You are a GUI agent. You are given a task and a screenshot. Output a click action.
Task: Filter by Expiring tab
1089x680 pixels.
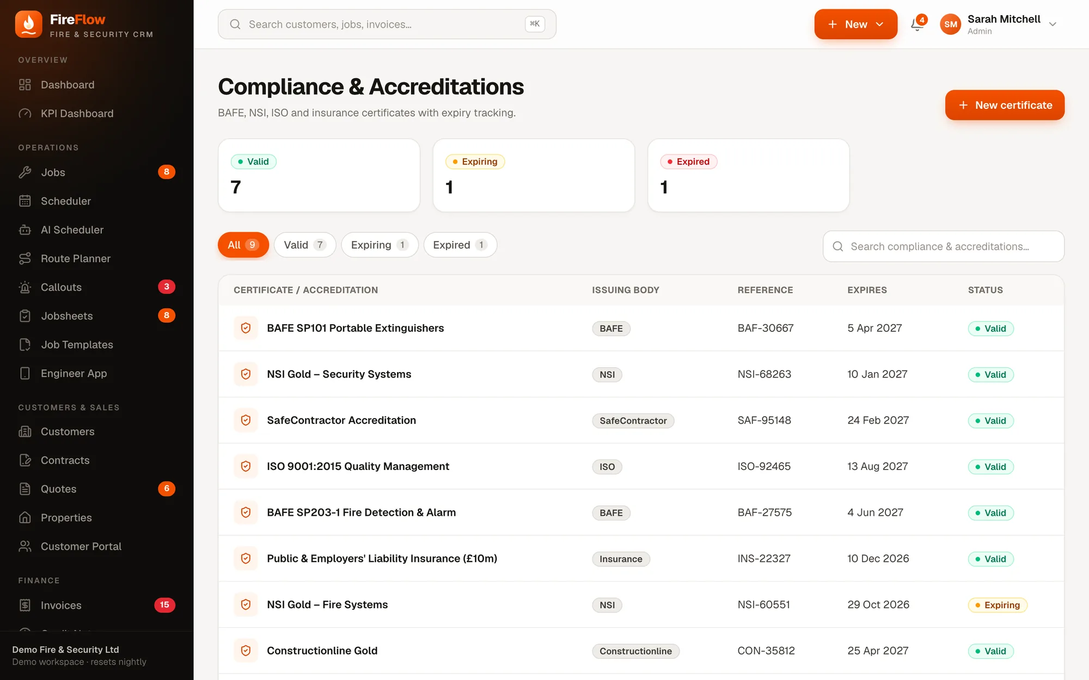tap(380, 245)
